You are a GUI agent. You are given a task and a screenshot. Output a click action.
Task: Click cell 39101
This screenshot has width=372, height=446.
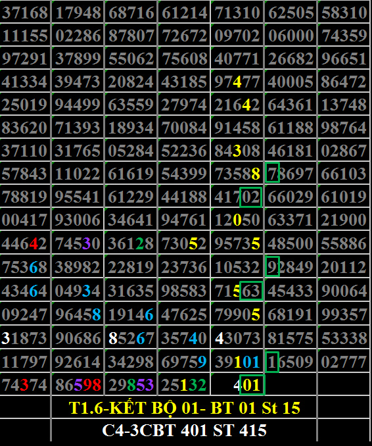(x=237, y=362)
